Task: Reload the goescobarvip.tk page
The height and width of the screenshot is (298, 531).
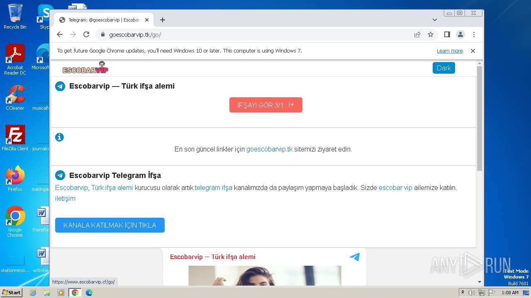Action: (86, 34)
